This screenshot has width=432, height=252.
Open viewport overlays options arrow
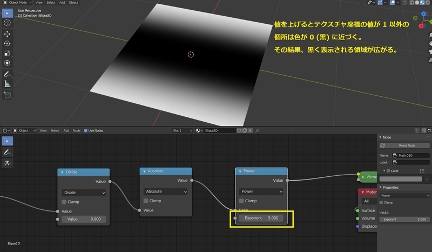[398, 3]
